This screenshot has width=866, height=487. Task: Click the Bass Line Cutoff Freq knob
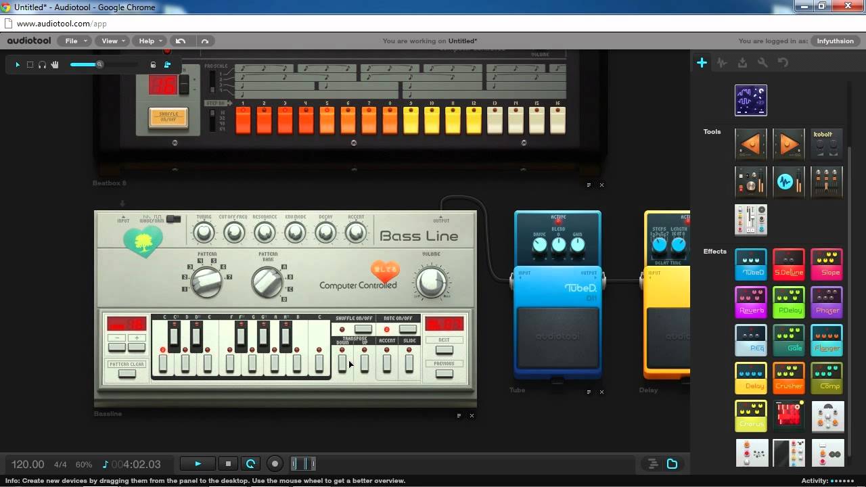click(233, 233)
